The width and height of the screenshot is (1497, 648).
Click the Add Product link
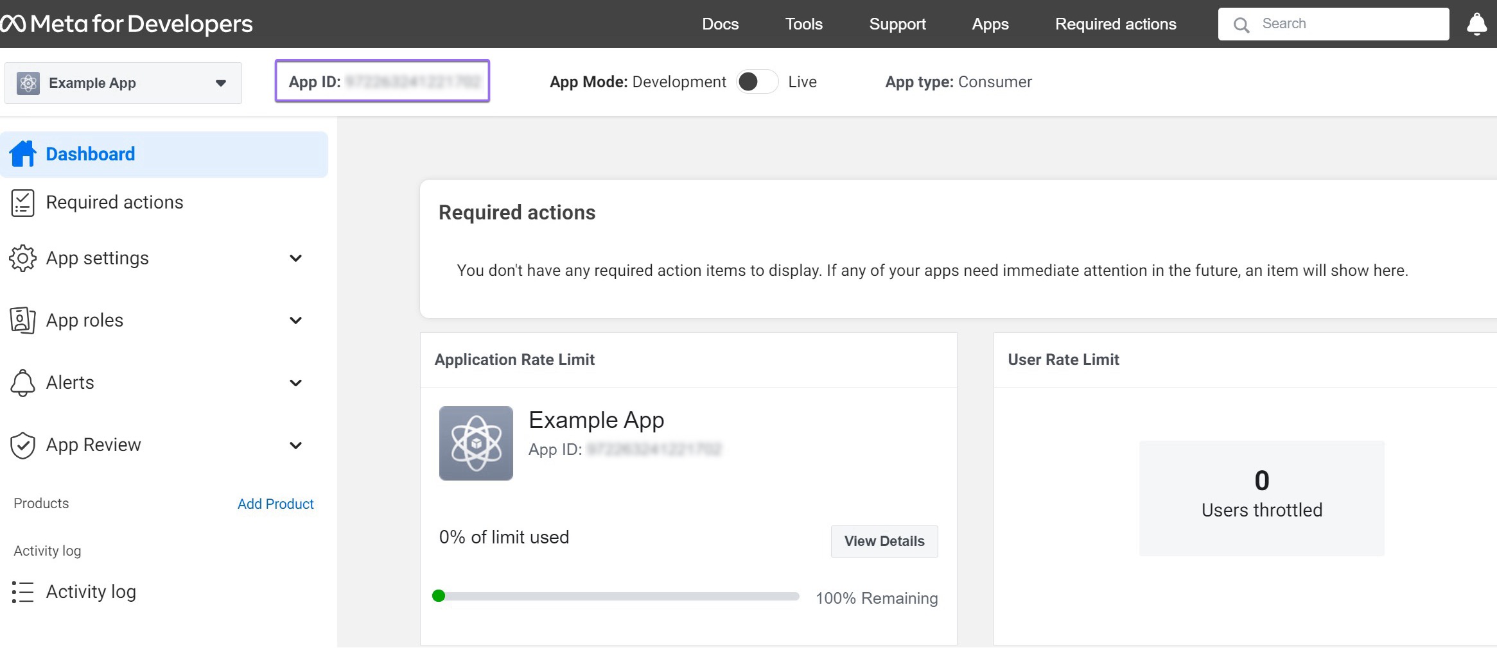[x=276, y=504]
